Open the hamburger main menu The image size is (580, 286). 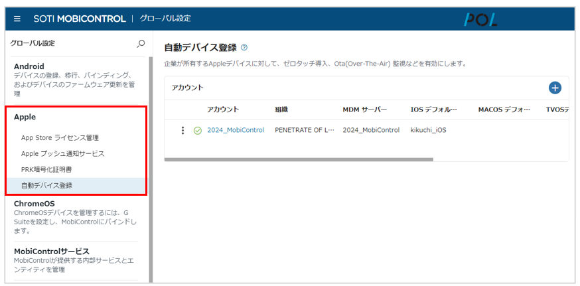click(17, 19)
